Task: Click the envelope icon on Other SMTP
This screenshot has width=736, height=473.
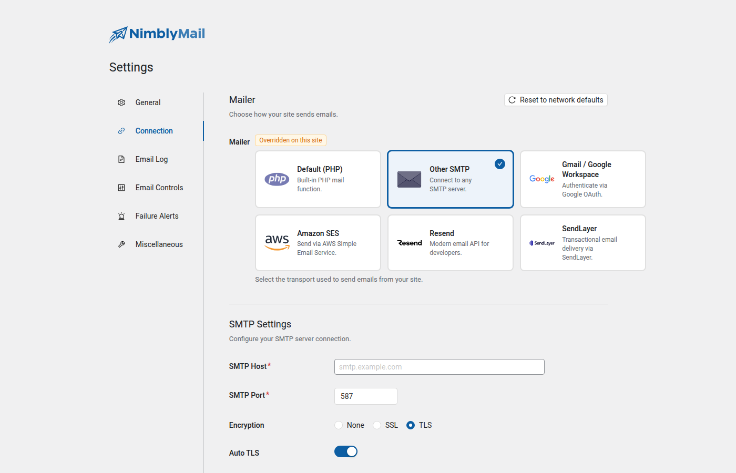Action: [x=410, y=179]
